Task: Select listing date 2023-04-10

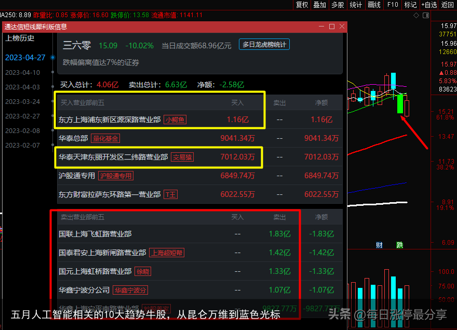Action: click(x=23, y=72)
